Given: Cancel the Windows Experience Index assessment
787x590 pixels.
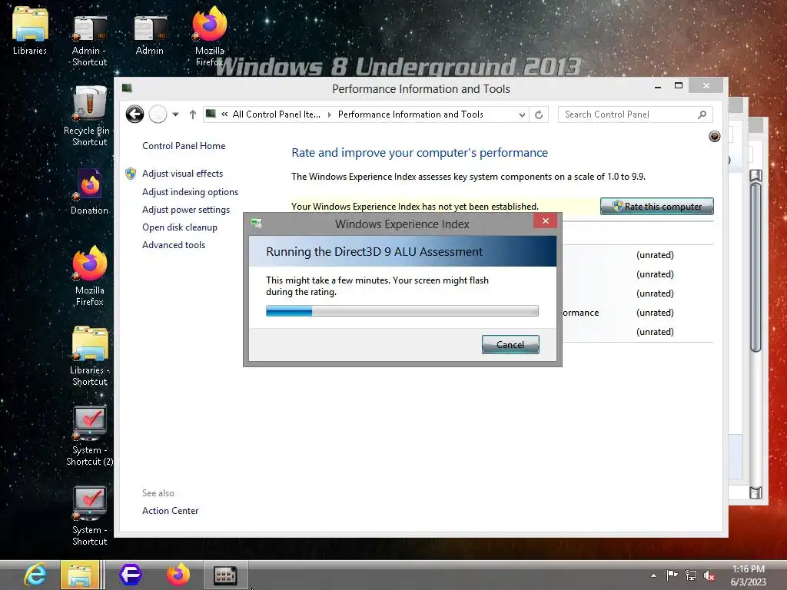Looking at the screenshot, I should 510,345.
